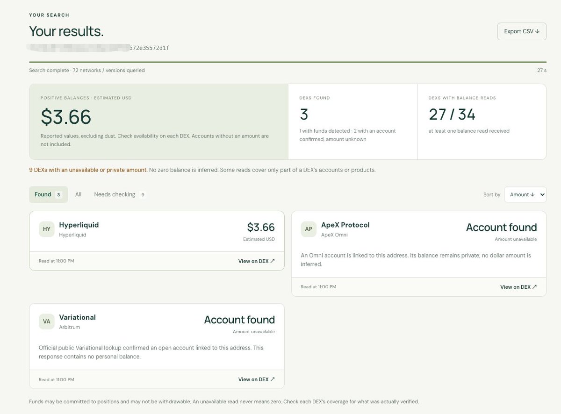This screenshot has height=414, width=561.
Task: Click the DEXS FOUND count 3
Action: click(x=304, y=114)
